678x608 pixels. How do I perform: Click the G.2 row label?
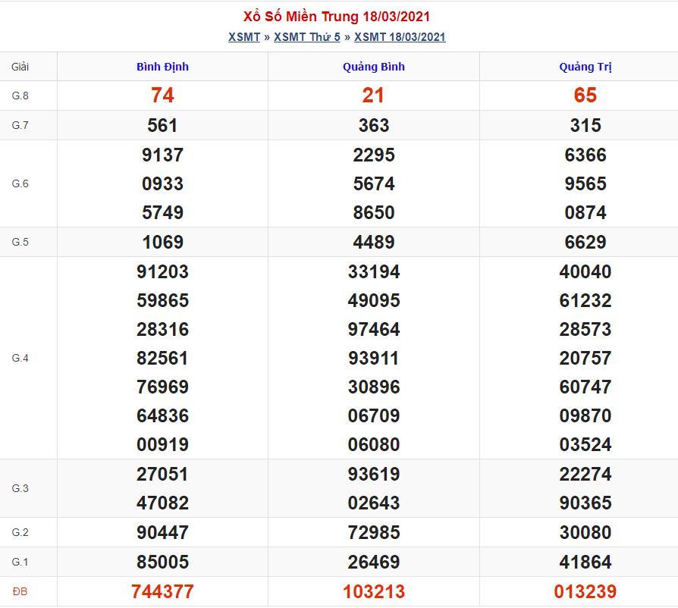(x=20, y=532)
